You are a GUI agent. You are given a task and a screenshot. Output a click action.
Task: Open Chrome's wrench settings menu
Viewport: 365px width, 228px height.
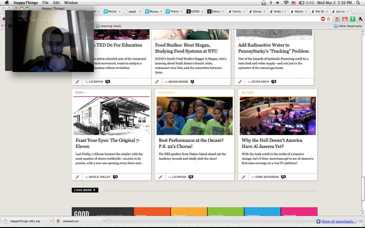360,19
